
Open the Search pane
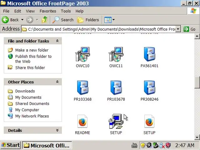point(63,20)
